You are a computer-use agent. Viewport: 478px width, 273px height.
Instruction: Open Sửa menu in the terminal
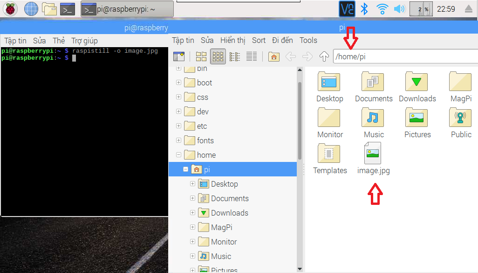[39, 41]
